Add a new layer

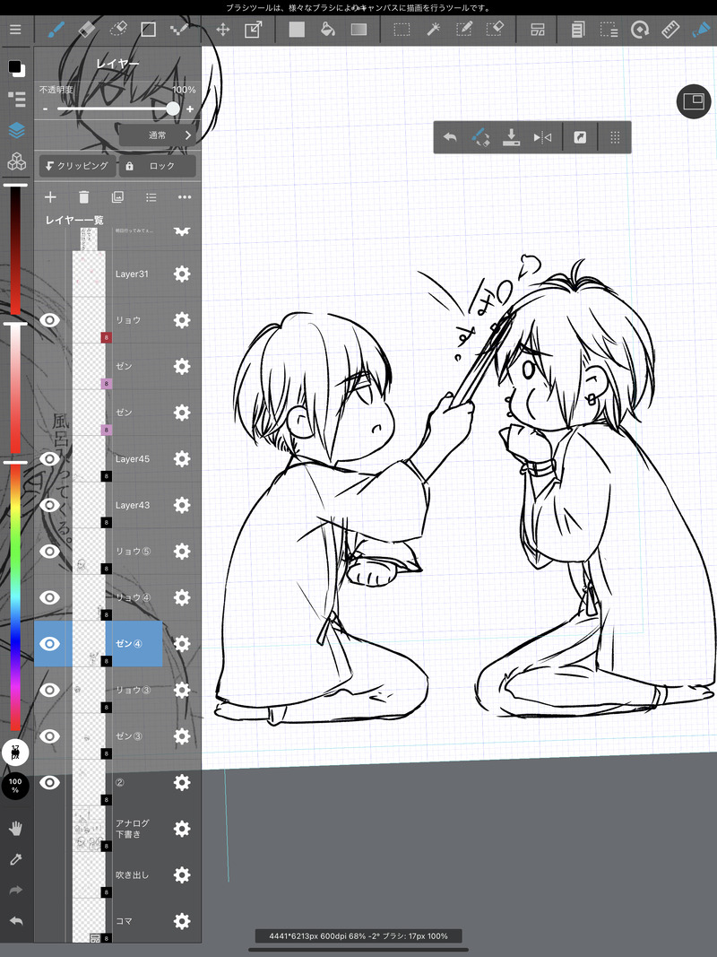[x=50, y=197]
